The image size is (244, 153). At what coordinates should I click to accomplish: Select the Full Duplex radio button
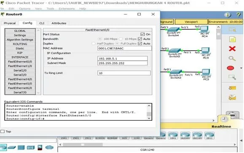(x=117, y=44)
